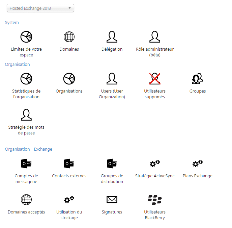Open the Rôle administrateur (bêta) icon

coord(155,37)
